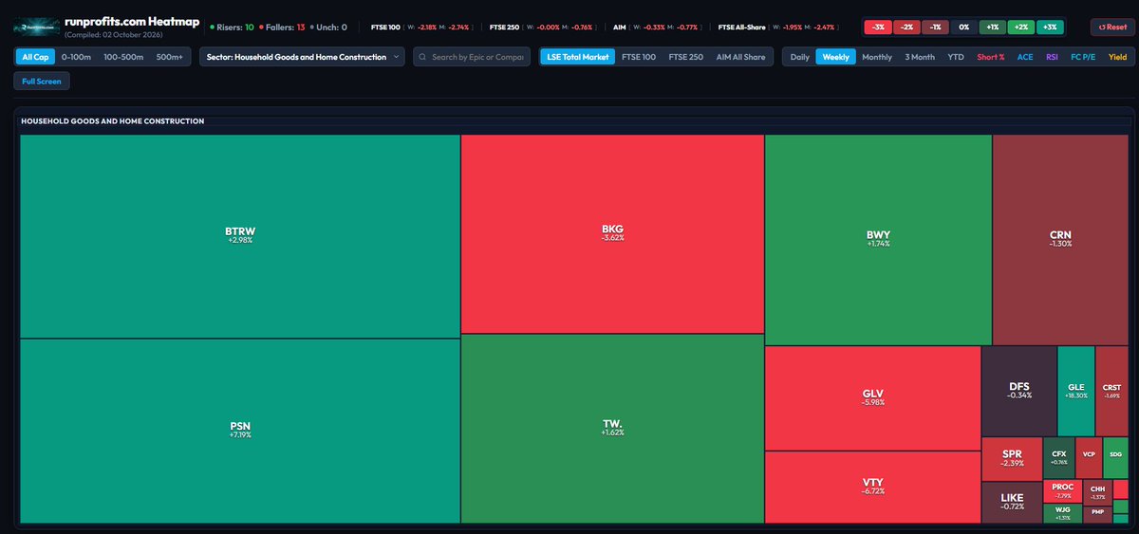Open the DFS heatmap tile
1139x534 pixels.
tap(1019, 391)
